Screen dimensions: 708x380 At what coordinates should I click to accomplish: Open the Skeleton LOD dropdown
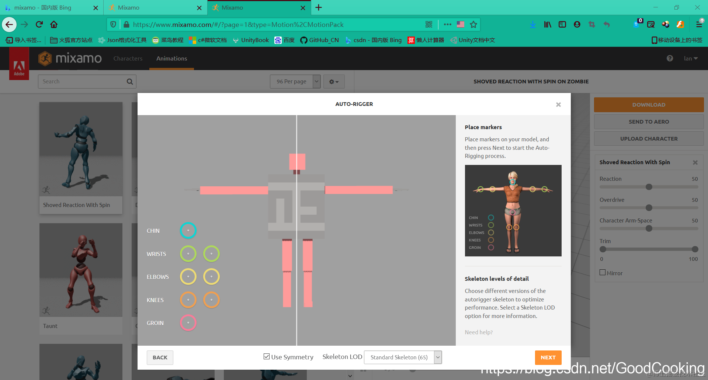(x=403, y=357)
